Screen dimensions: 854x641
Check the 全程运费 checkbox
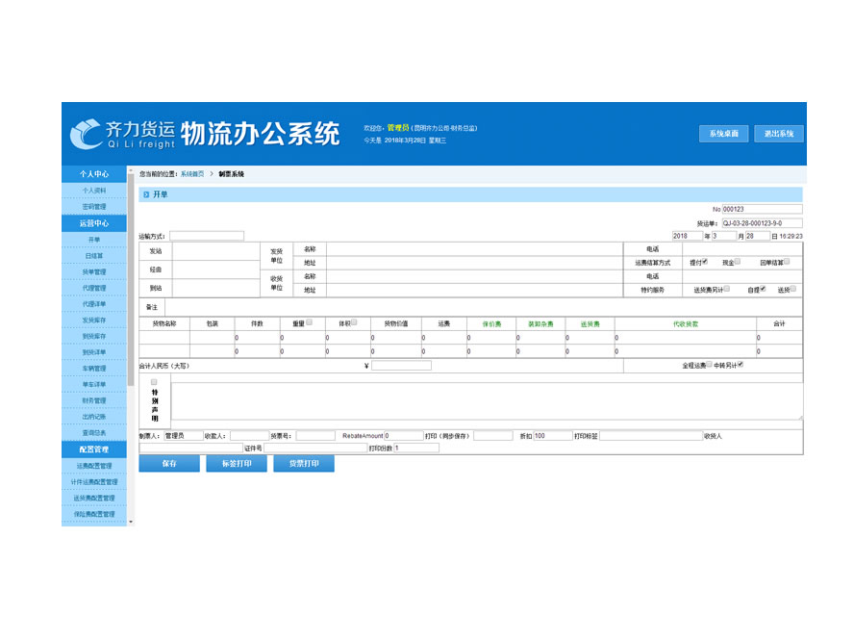[710, 365]
